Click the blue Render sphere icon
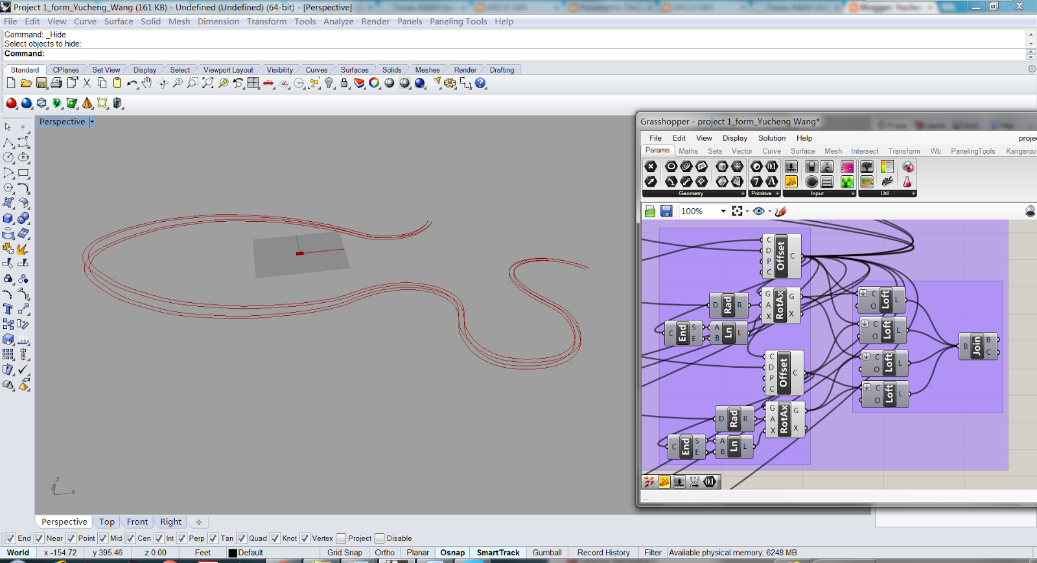The height and width of the screenshot is (563, 1037). (420, 83)
